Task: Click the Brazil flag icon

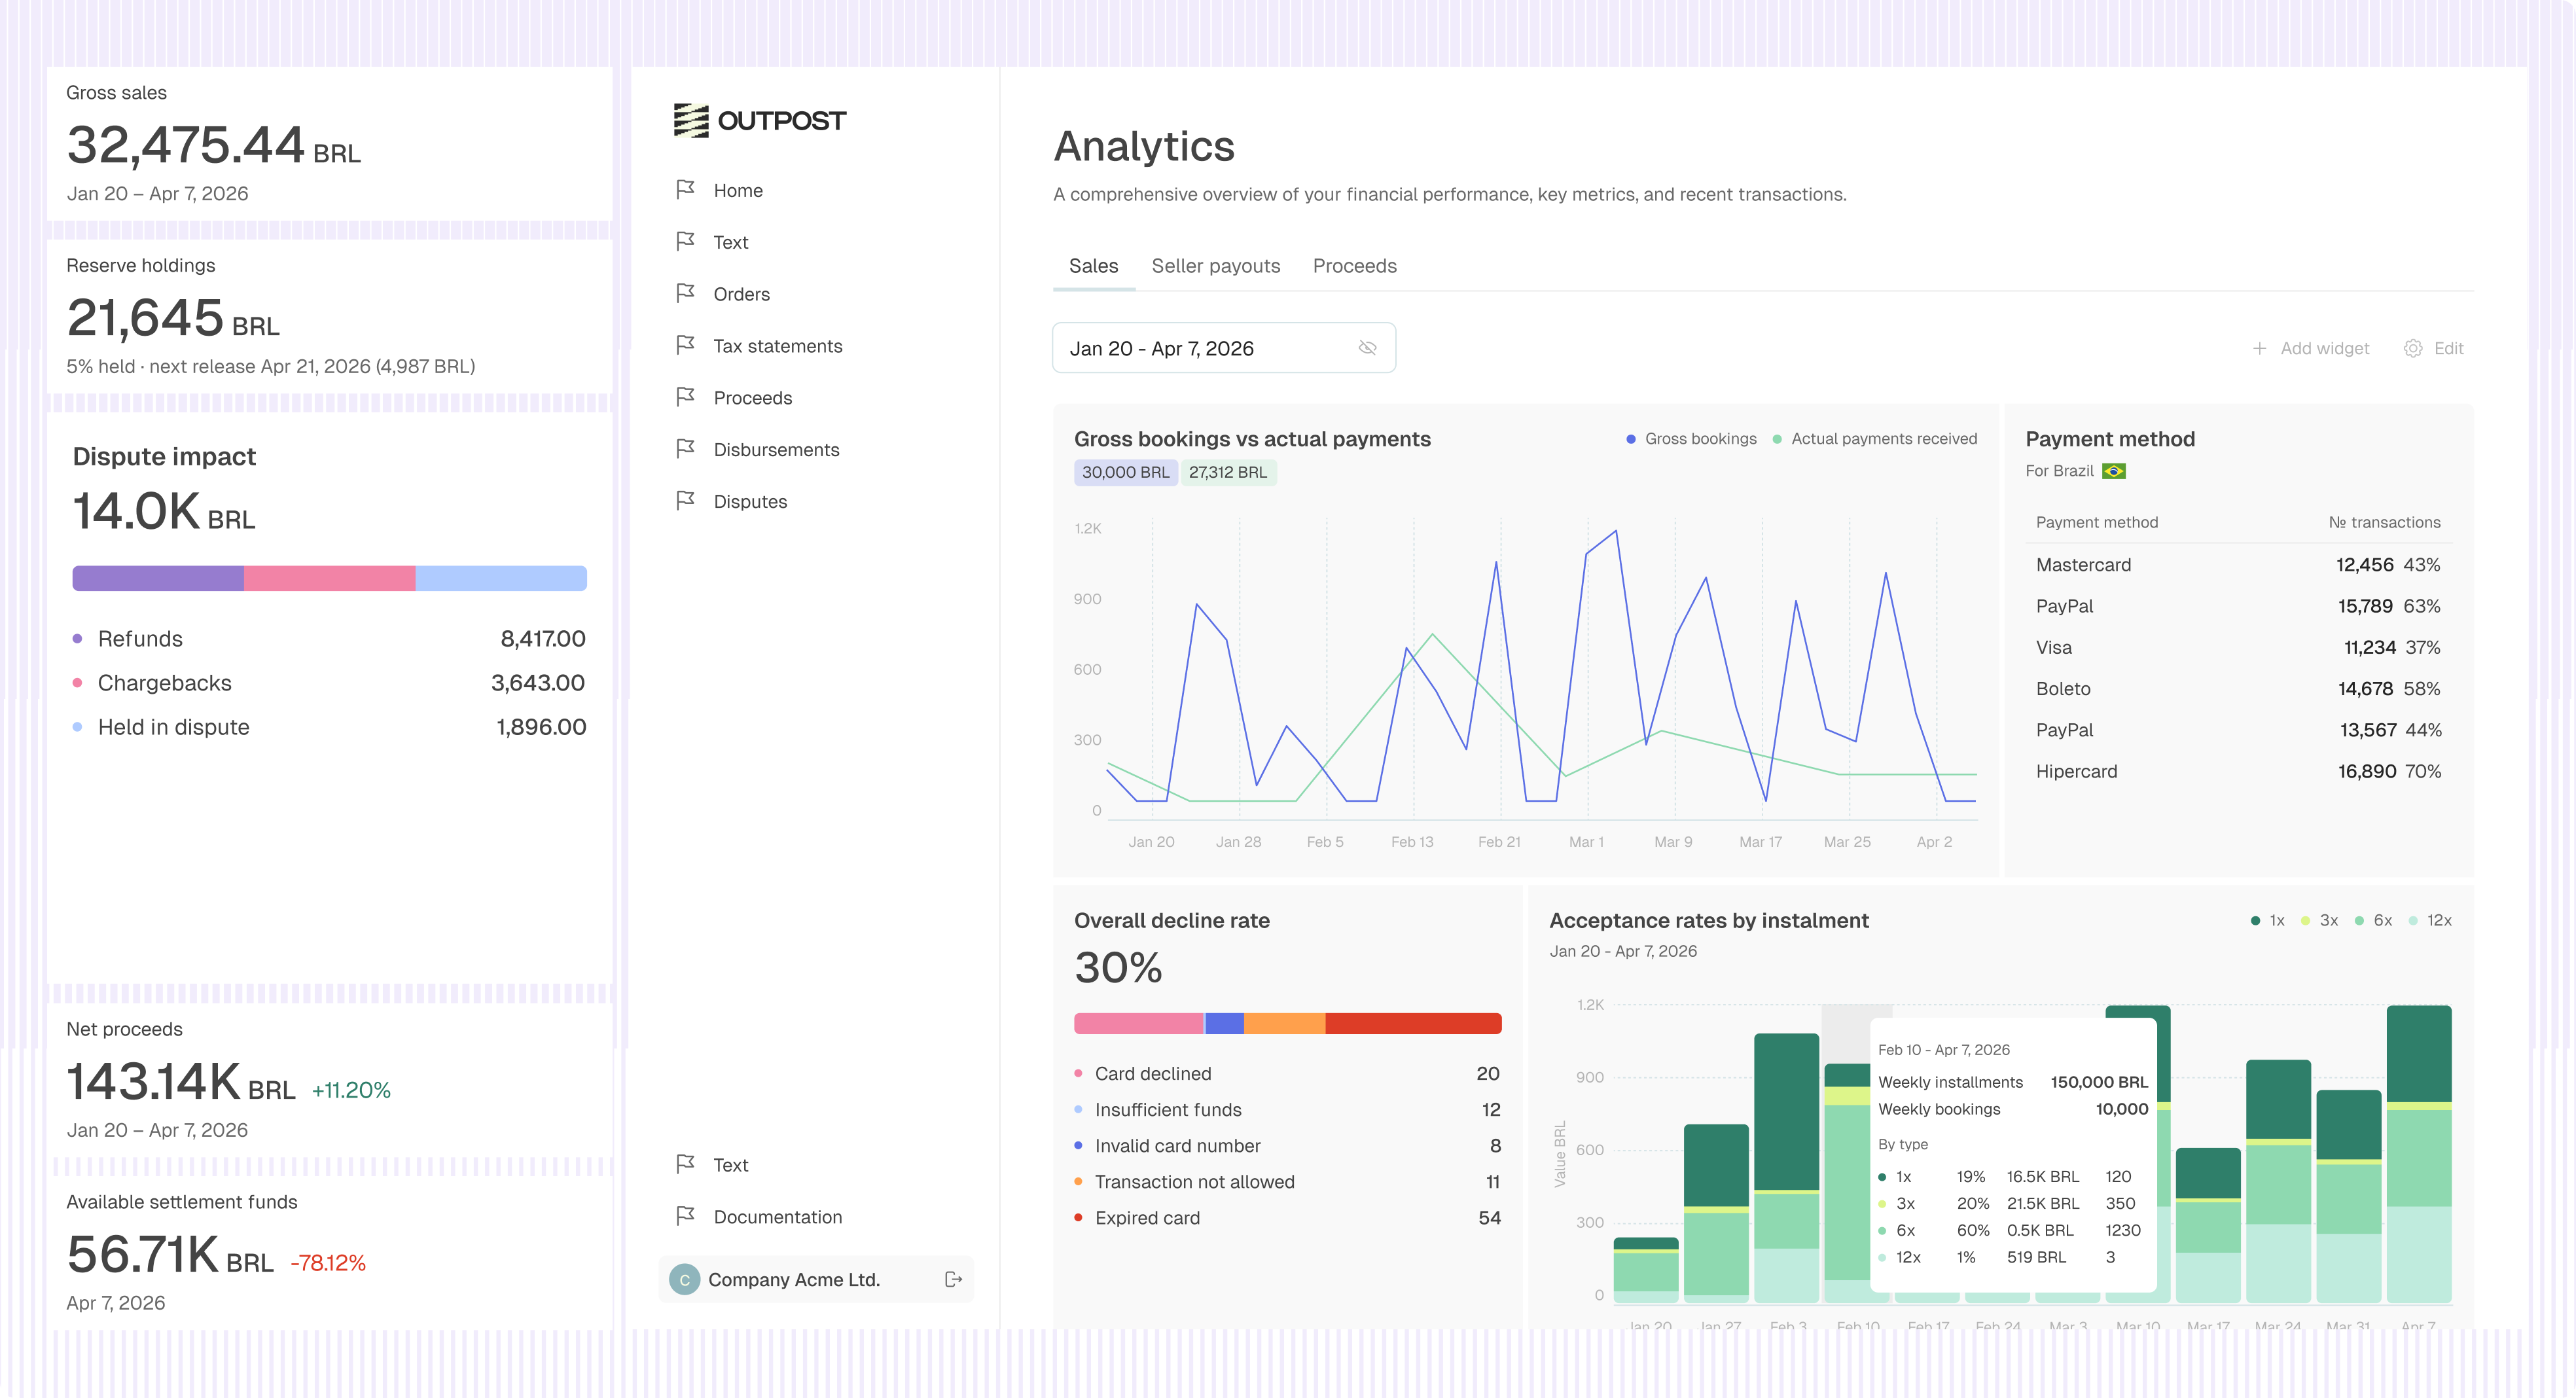Action: coord(2113,471)
